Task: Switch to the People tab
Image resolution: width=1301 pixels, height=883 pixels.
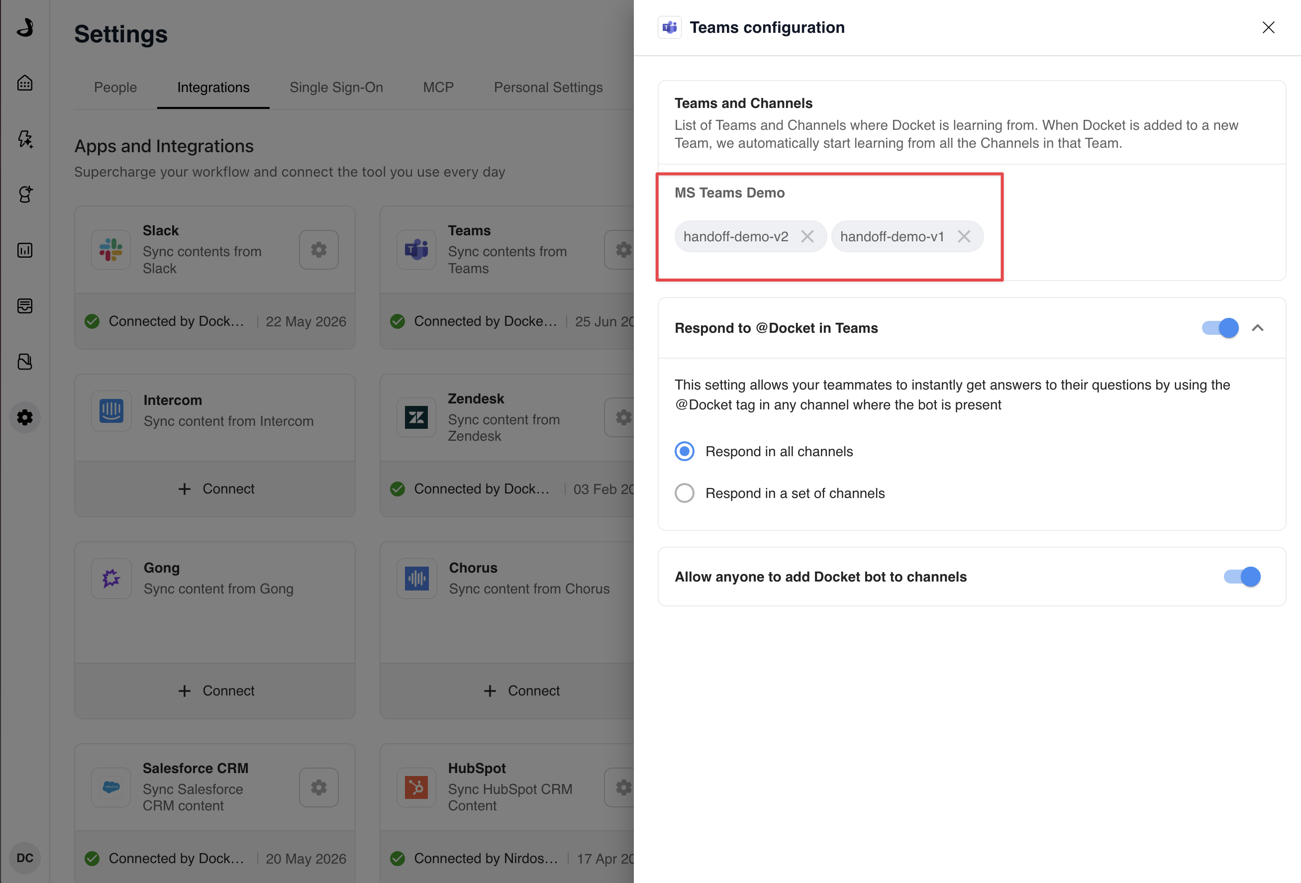Action: [x=115, y=88]
